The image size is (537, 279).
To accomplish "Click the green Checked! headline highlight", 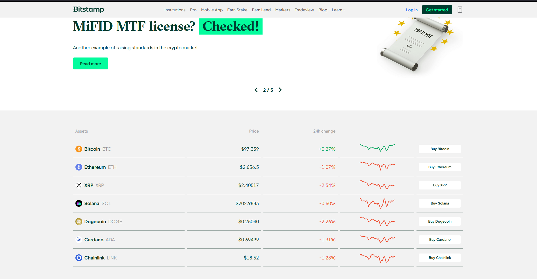I will [231, 26].
